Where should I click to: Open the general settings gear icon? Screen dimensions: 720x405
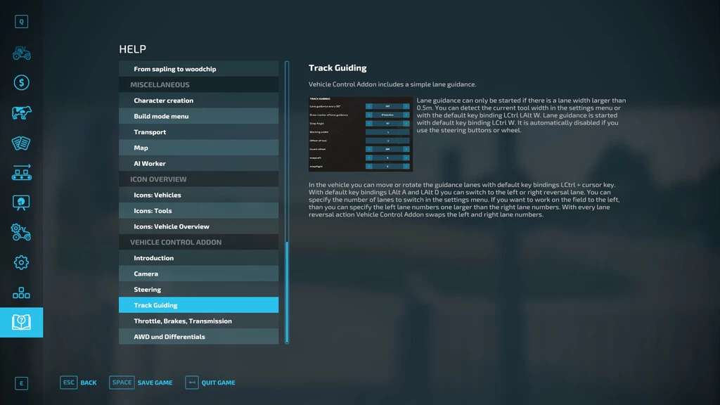coord(21,262)
